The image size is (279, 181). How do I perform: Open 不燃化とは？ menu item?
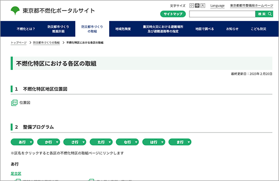(x=26, y=29)
